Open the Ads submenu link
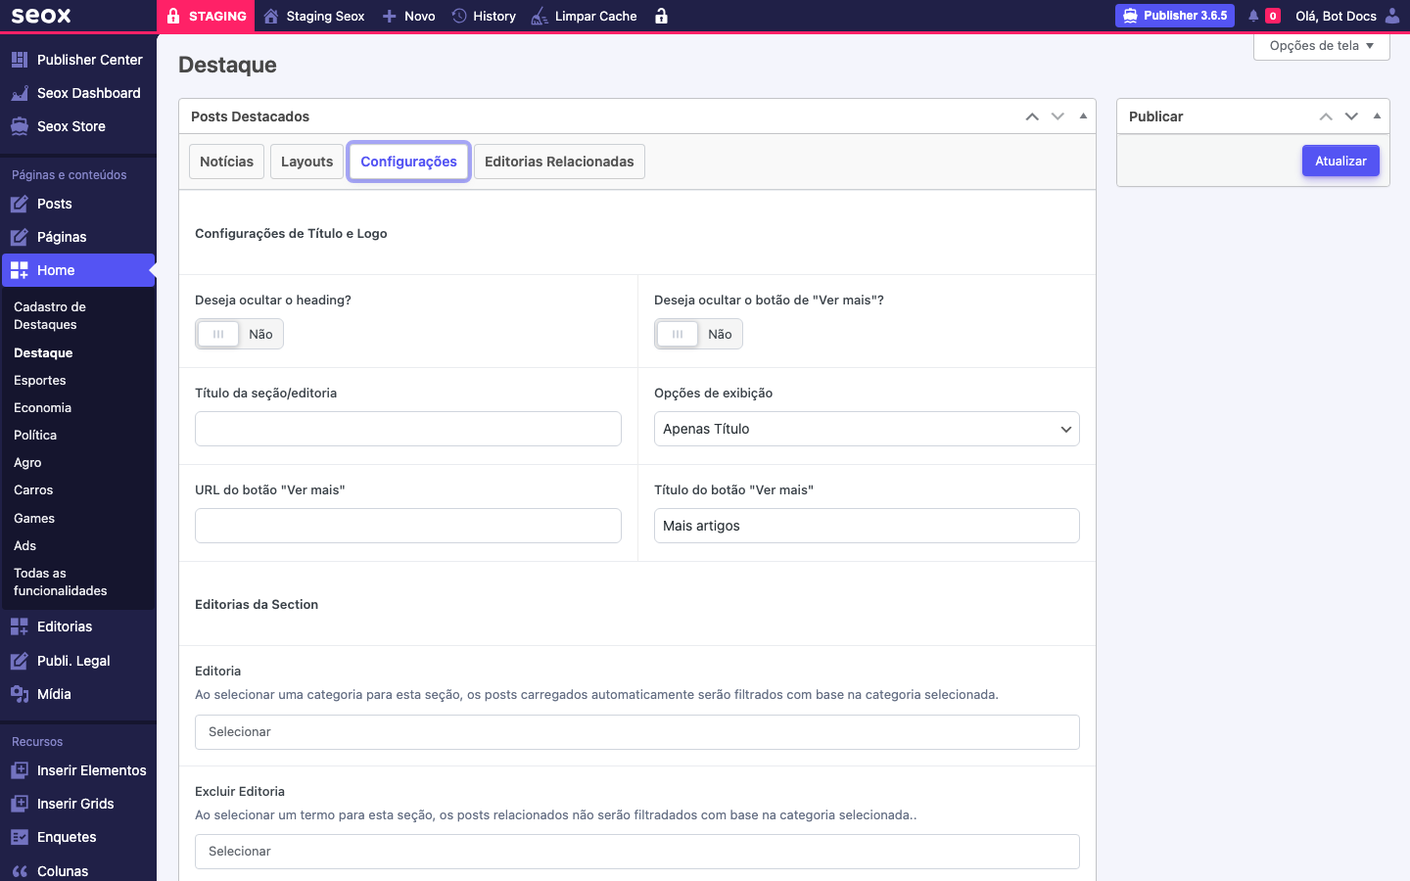 pos(24,546)
